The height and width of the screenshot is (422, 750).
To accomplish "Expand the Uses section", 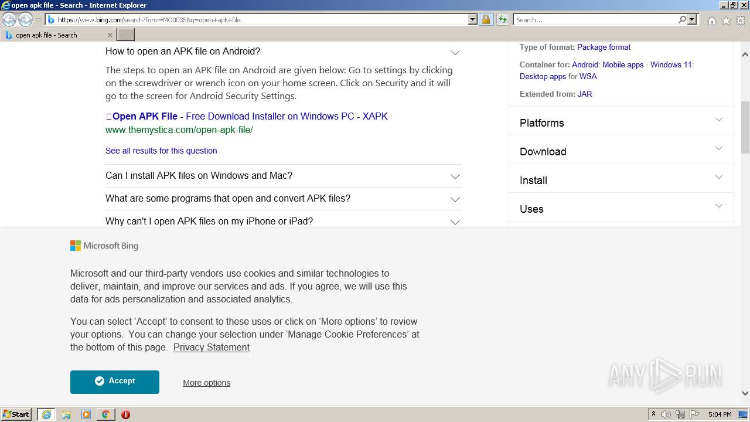I will tap(621, 209).
